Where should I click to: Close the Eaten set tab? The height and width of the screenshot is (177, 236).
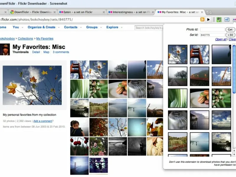tap(104, 12)
